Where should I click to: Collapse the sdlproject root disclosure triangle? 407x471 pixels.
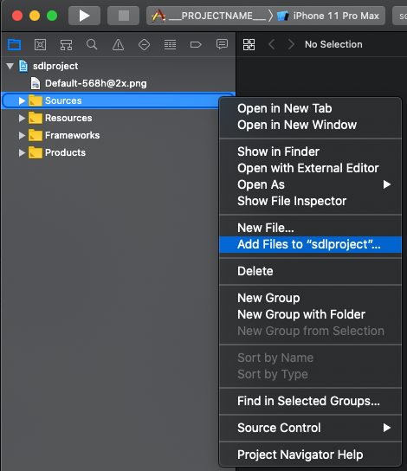click(10, 66)
